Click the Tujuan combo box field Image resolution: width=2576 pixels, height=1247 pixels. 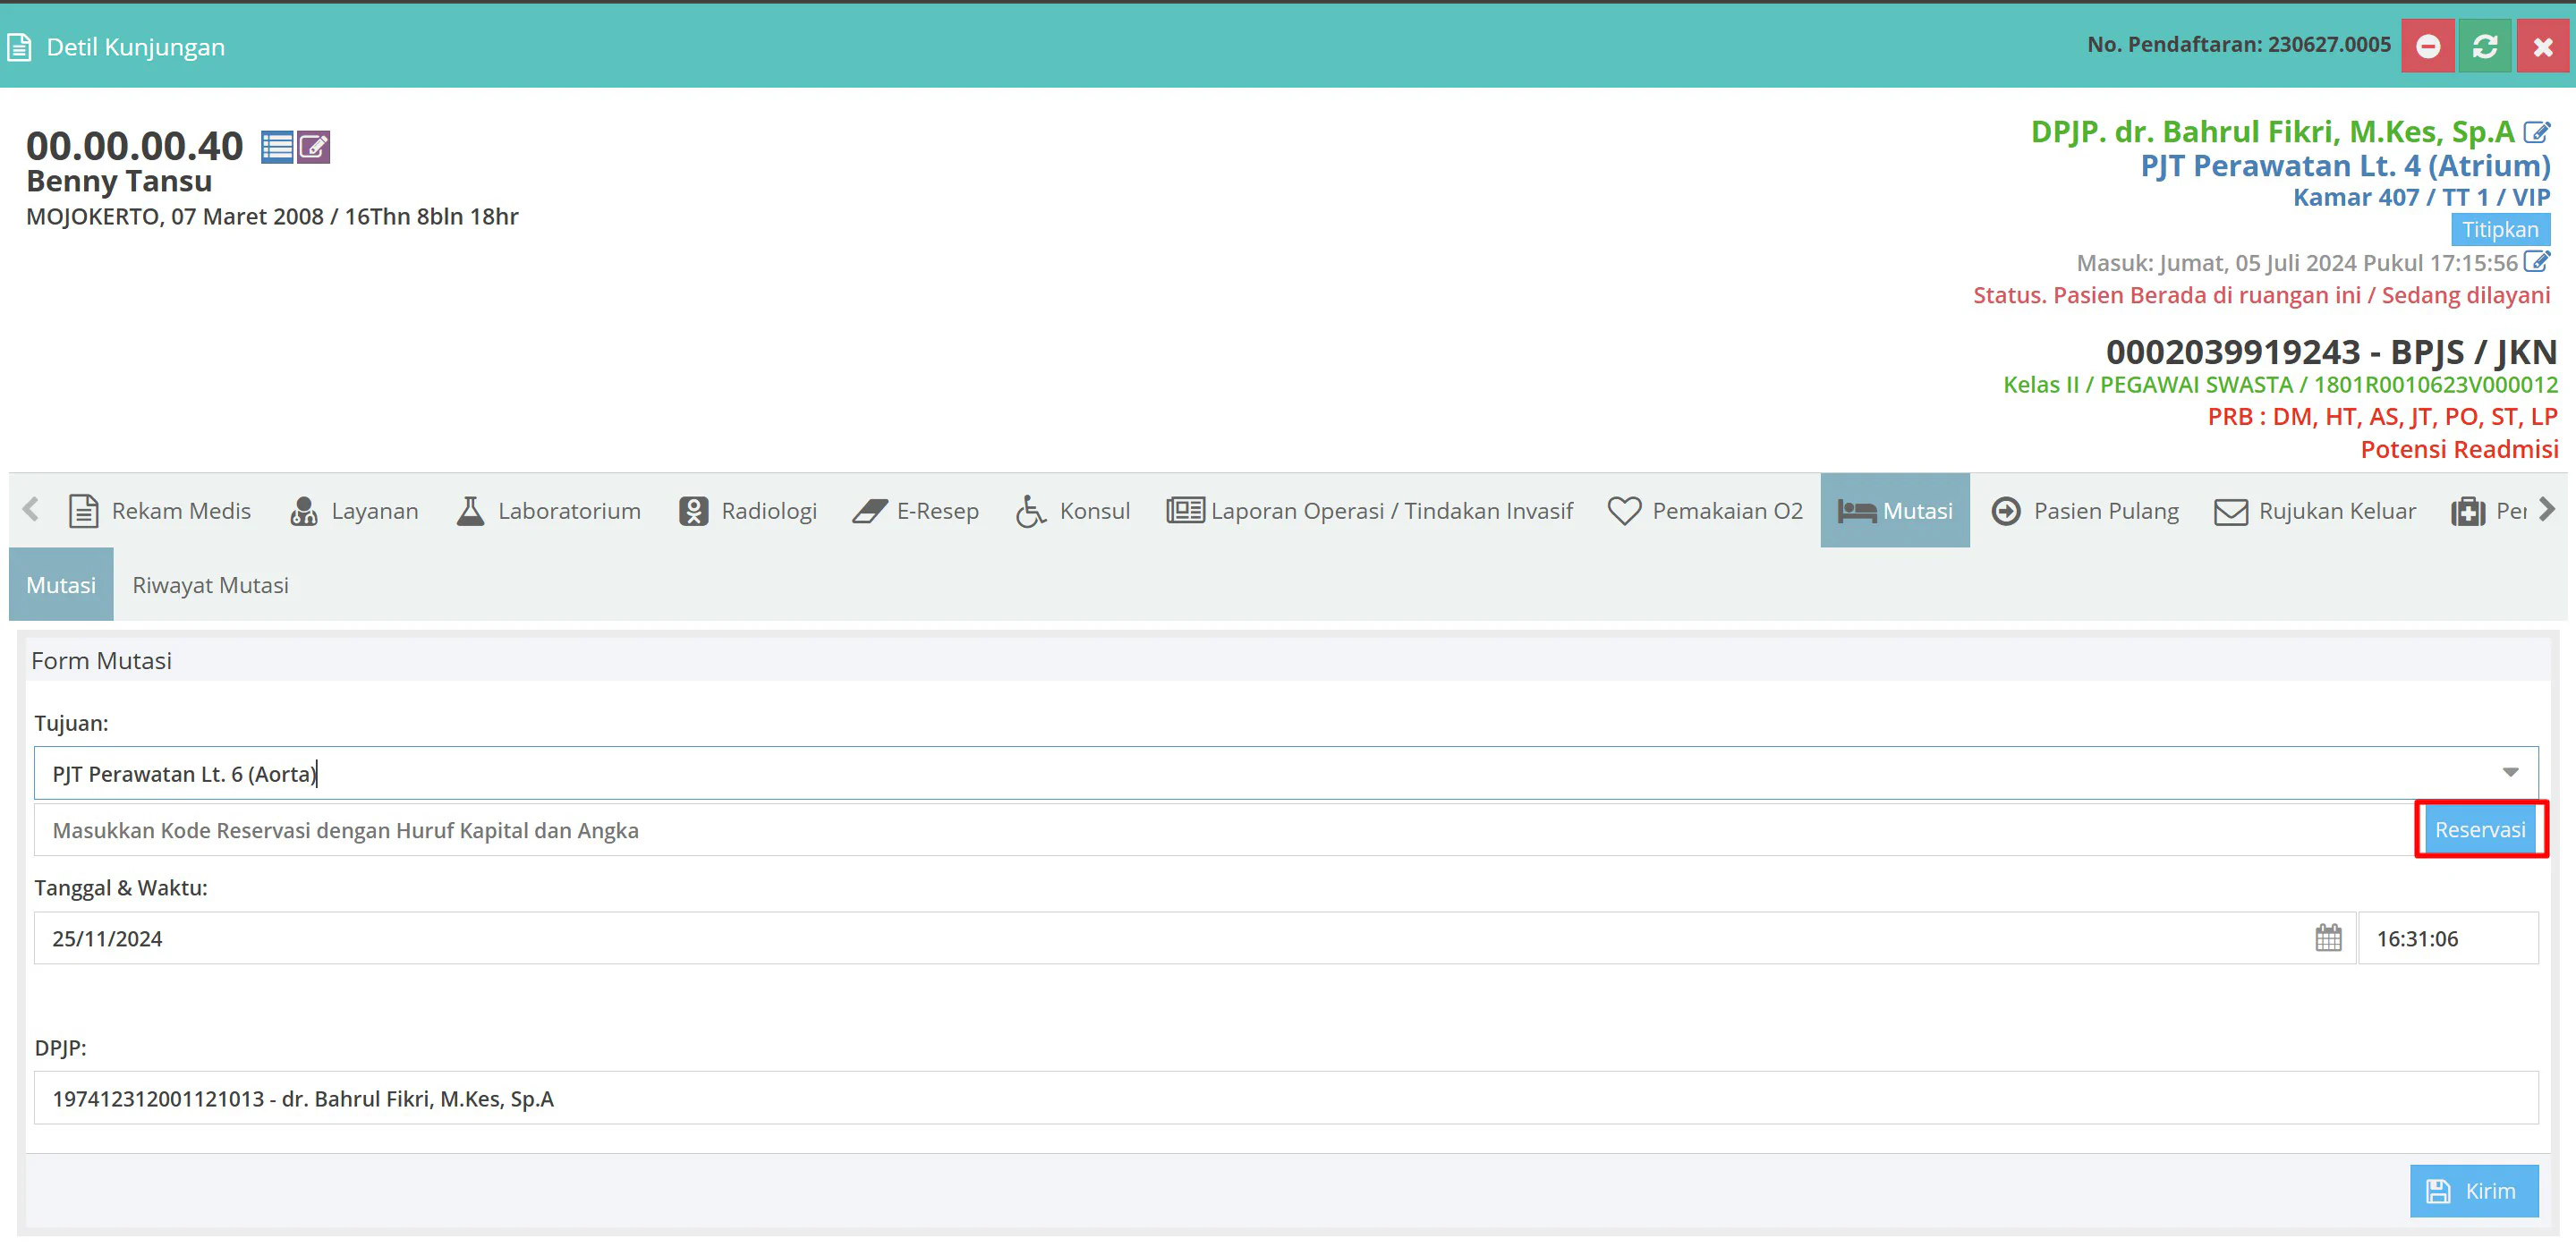coord(1286,773)
